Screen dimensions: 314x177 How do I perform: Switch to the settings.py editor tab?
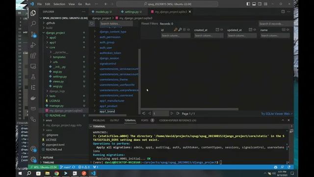(131, 12)
